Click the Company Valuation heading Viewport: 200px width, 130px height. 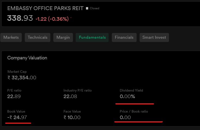tap(27, 58)
